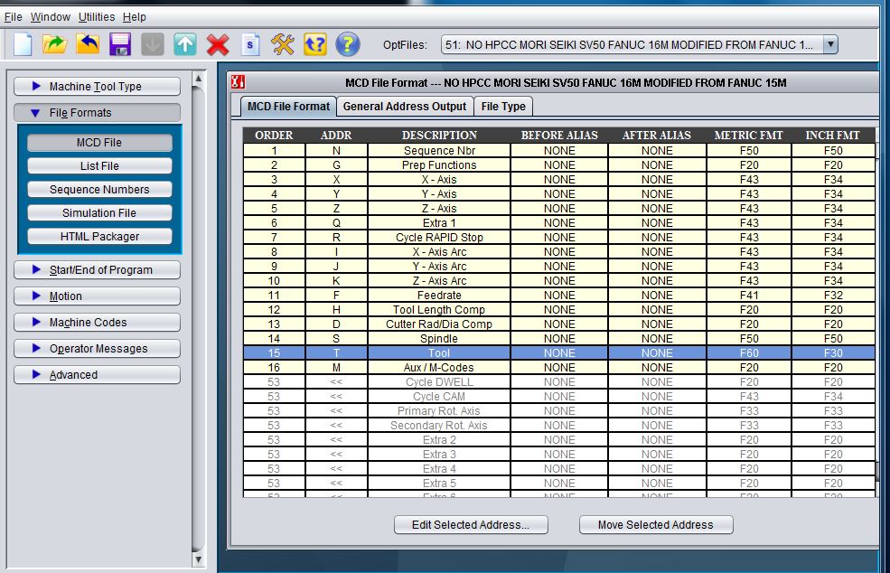Select the X - Axis description cell
Screen dimensions: 890x573
(439, 180)
